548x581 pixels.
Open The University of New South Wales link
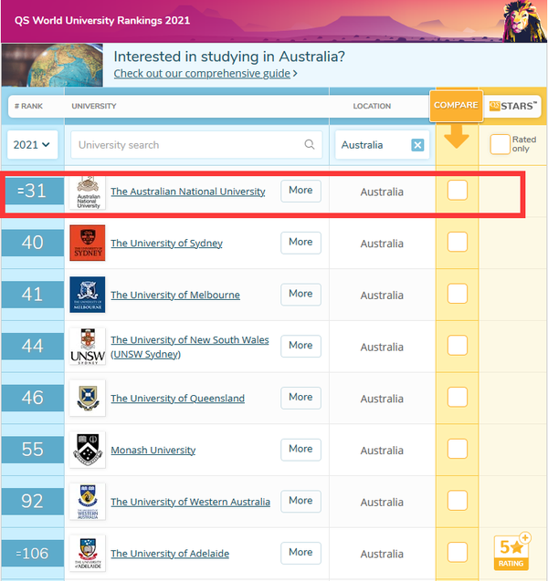point(190,347)
